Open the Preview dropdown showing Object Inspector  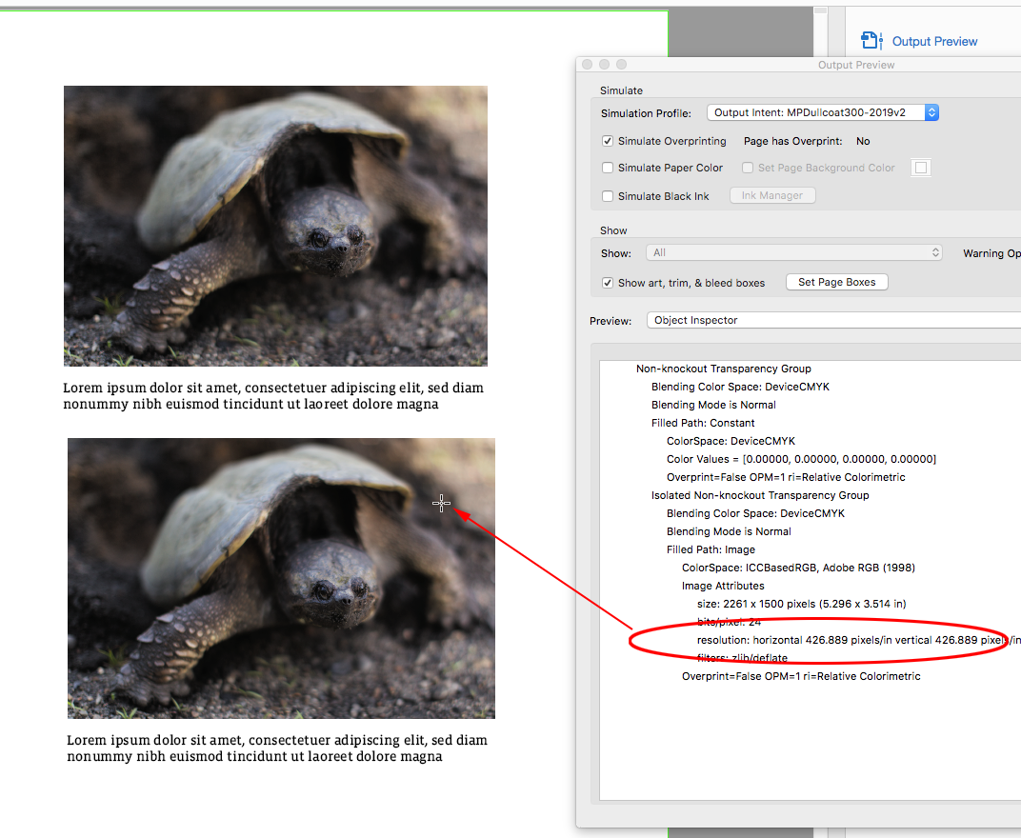pyautogui.click(x=833, y=320)
